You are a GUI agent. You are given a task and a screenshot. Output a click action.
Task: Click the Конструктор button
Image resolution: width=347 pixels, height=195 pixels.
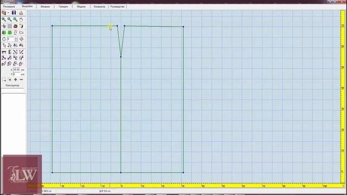click(x=12, y=86)
